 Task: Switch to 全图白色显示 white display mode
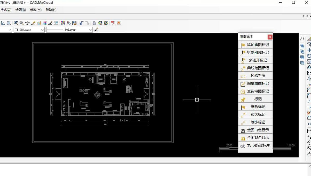tap(255, 130)
